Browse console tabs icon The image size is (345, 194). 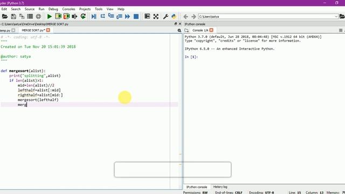tap(187, 30)
